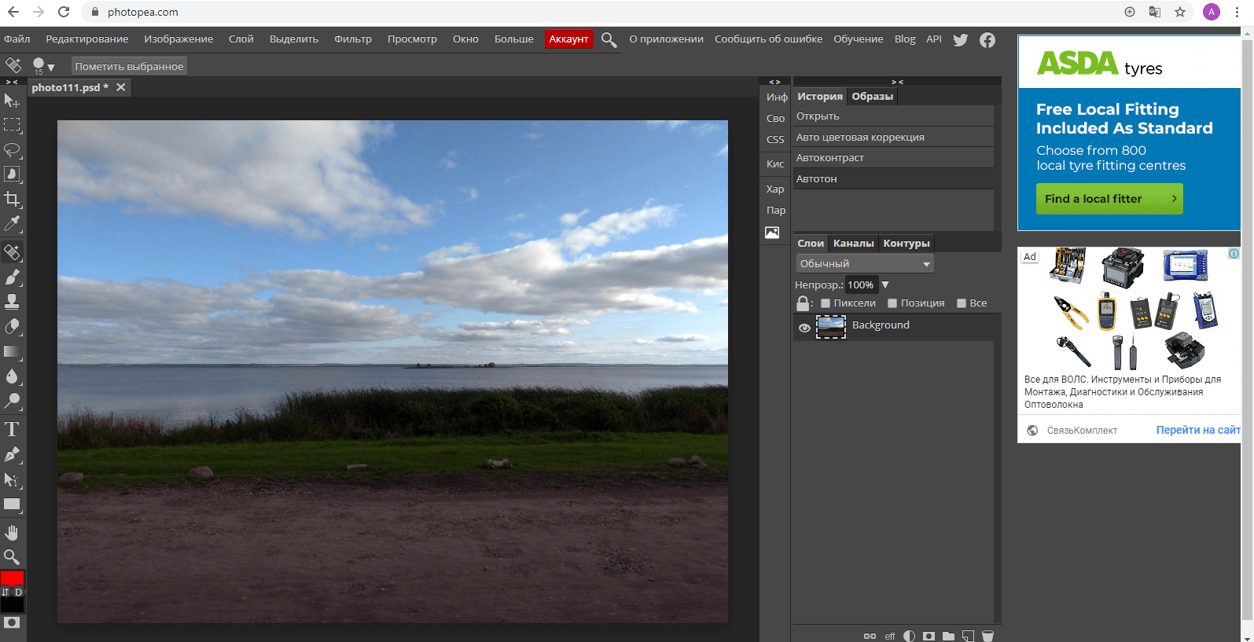This screenshot has height=642, width=1254.
Task: Open Сообщить об ошибке link
Action: [768, 39]
